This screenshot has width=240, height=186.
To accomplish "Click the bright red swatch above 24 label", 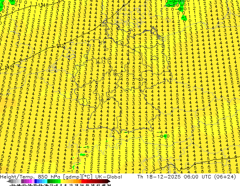I will (x=83, y=181).
